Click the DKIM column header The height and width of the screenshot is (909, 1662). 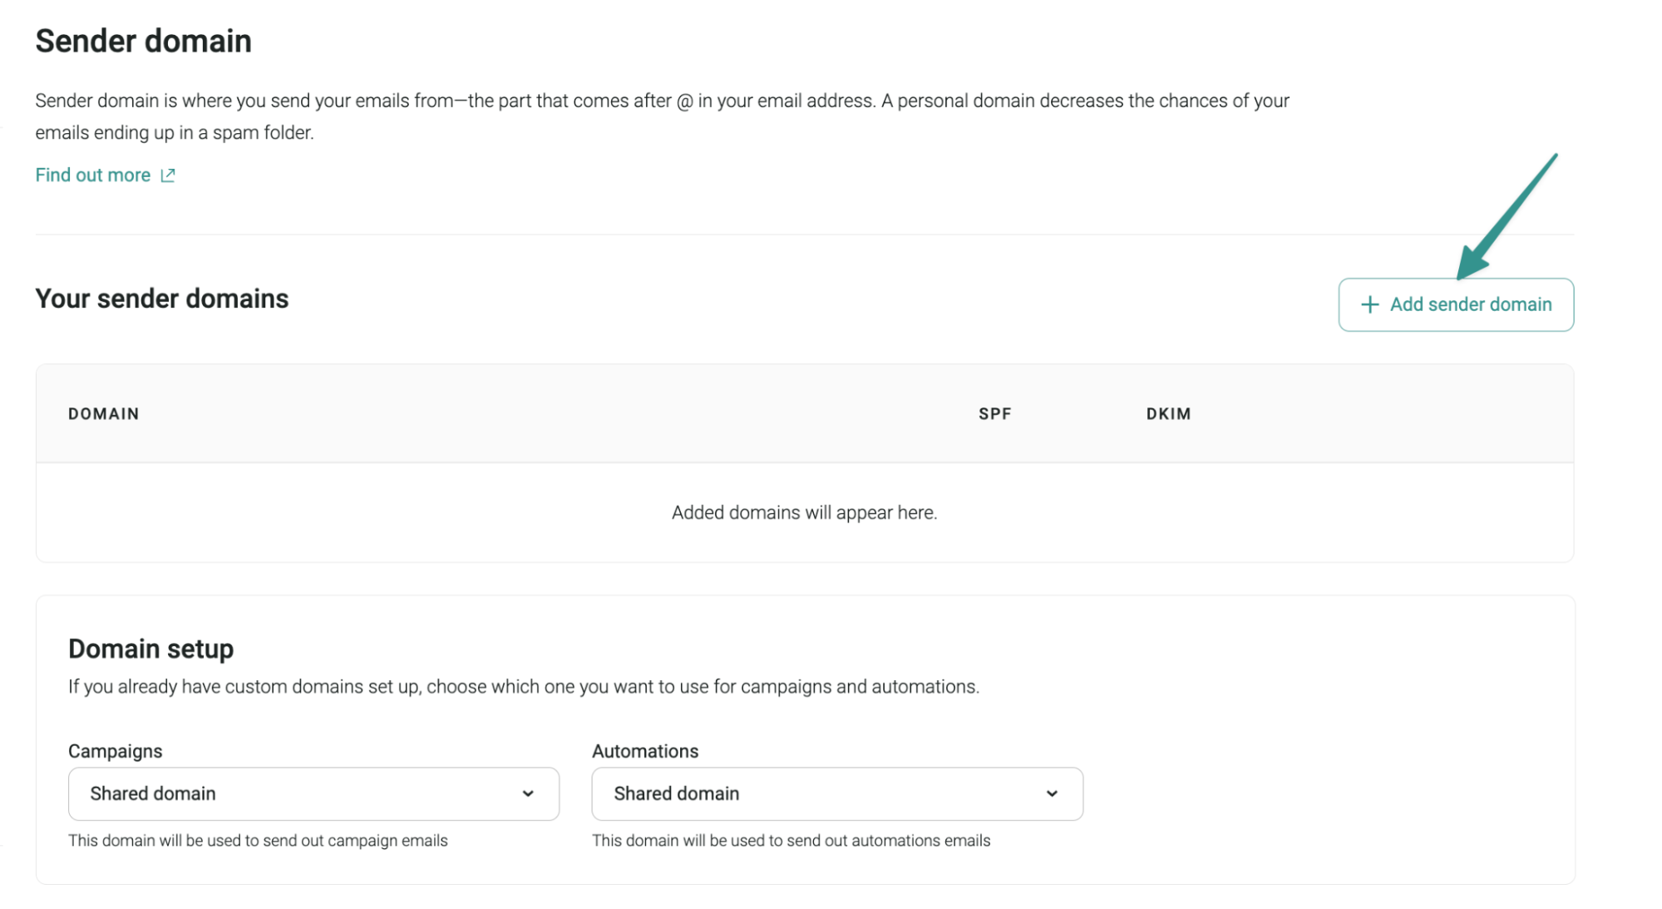(1167, 413)
